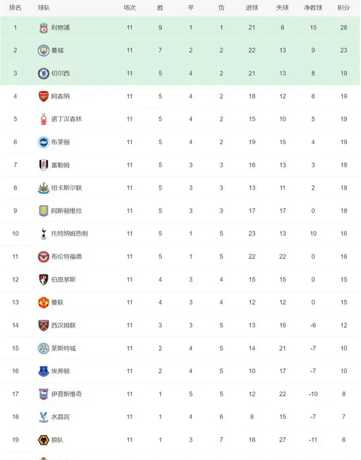The height and width of the screenshot is (460, 361).
Task: Click the Everton club crest icon
Action: point(43,371)
